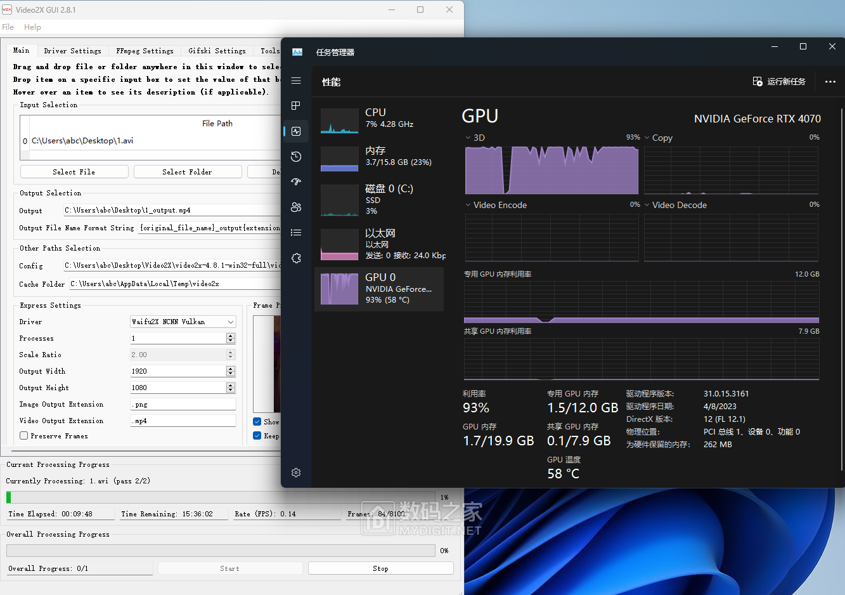Viewport: 845px width, 595px height.
Task: Open the File menu in Video2X
Action: [8, 27]
